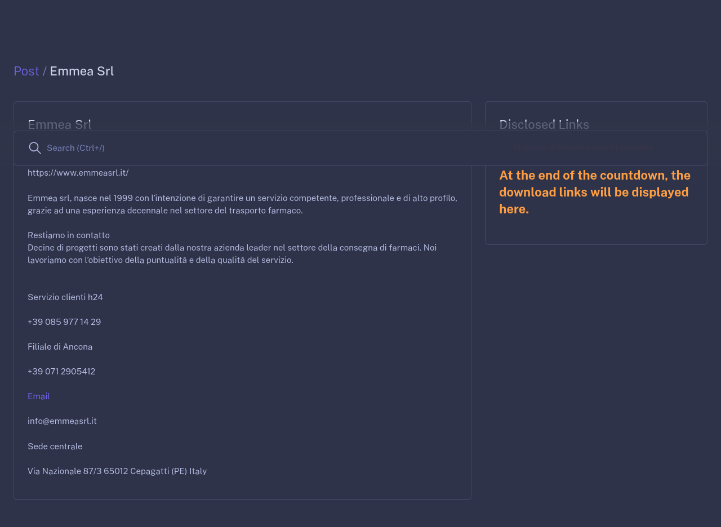Click the info@emmeasrl.it address text
Image resolution: width=721 pixels, height=527 pixels.
point(62,421)
